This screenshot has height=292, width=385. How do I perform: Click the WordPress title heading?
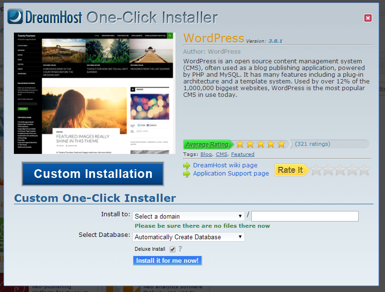214,38
